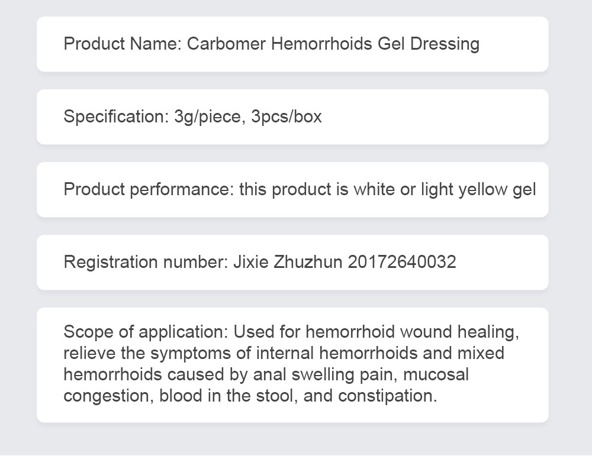Click the "Carbomer Hemorrhoids Gel Dressing" text
The width and height of the screenshot is (592, 456).
coord(333,44)
